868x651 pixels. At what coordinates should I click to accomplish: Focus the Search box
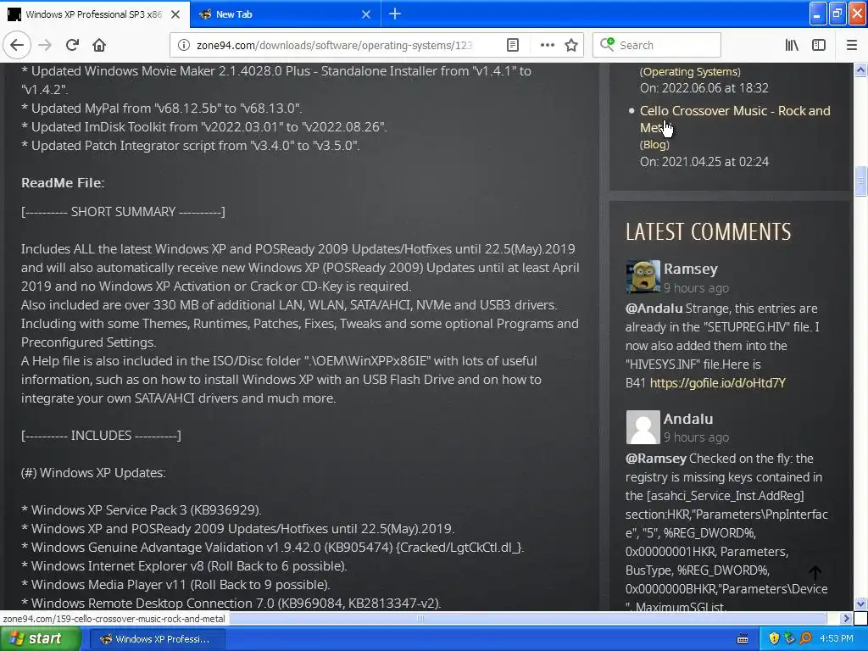point(657,45)
